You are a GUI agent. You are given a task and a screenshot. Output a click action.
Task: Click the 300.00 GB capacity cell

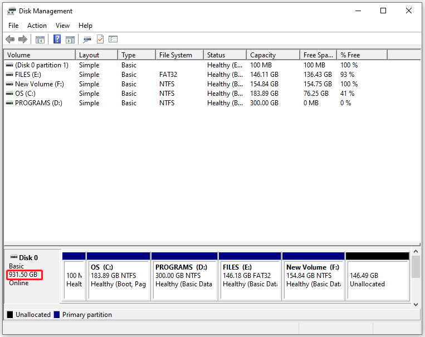click(264, 103)
